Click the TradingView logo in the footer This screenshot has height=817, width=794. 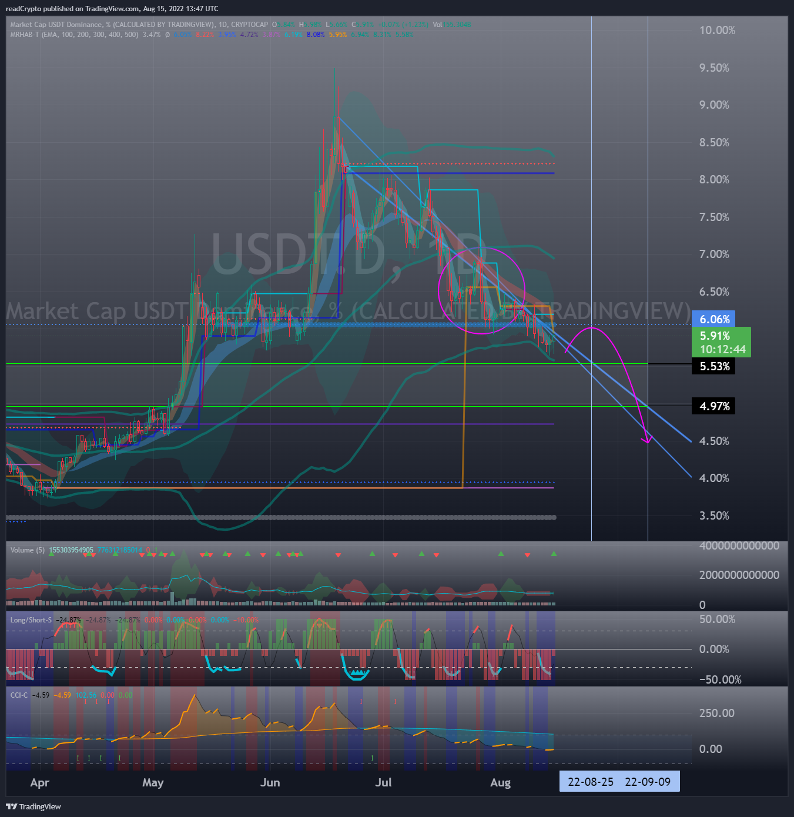pyautogui.click(x=33, y=806)
